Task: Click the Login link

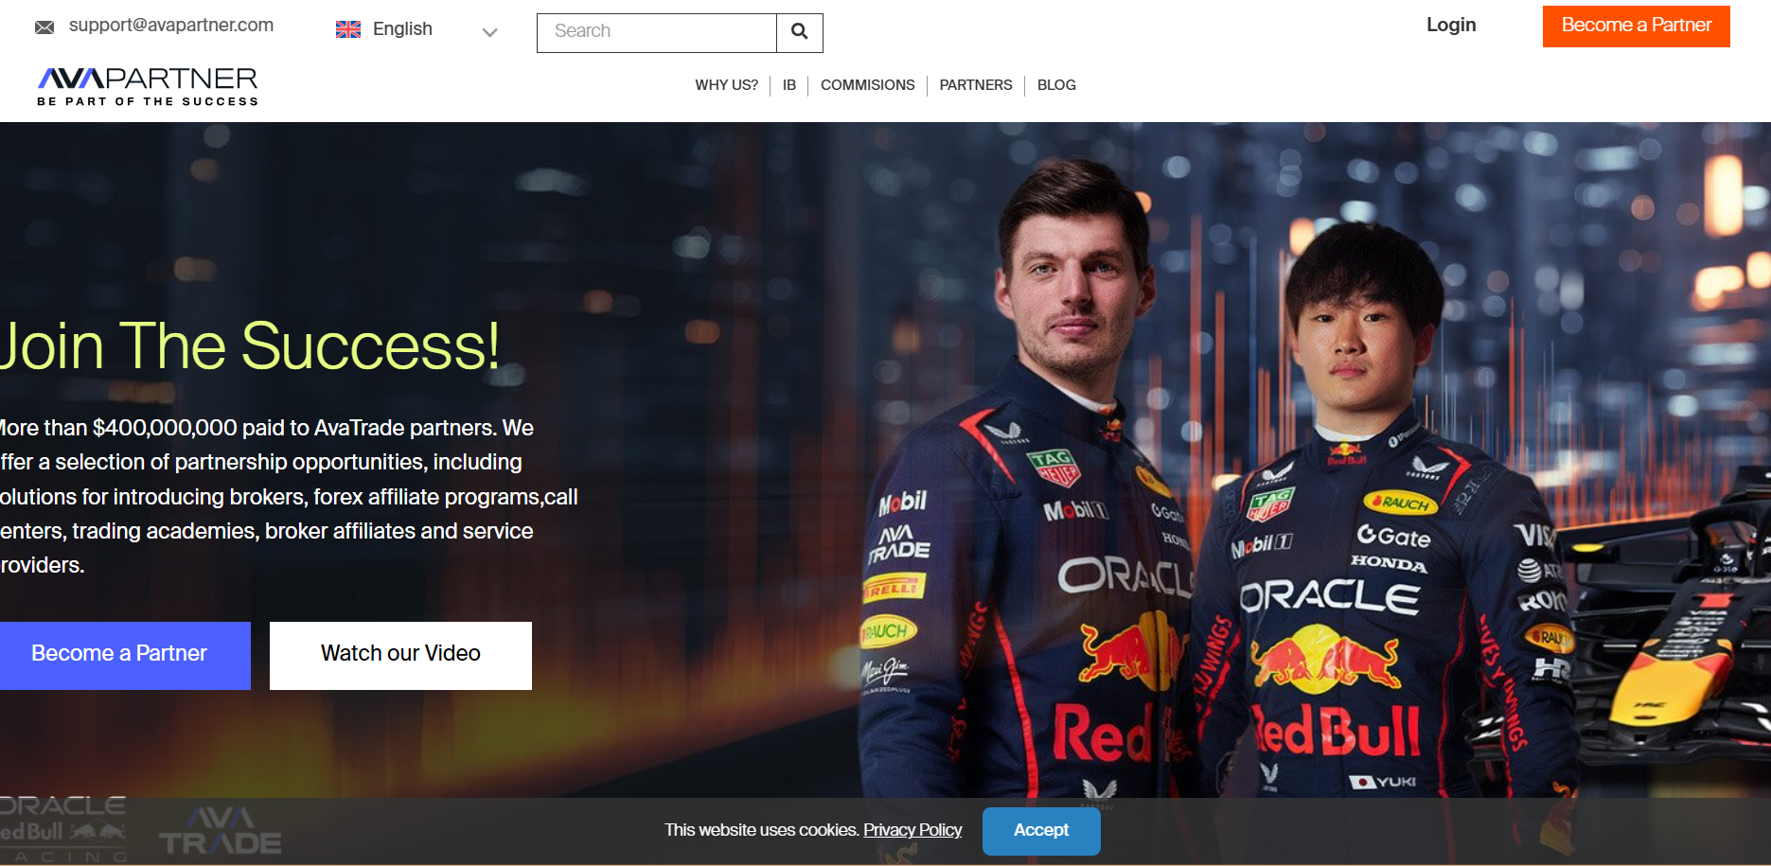Action: [x=1451, y=26]
